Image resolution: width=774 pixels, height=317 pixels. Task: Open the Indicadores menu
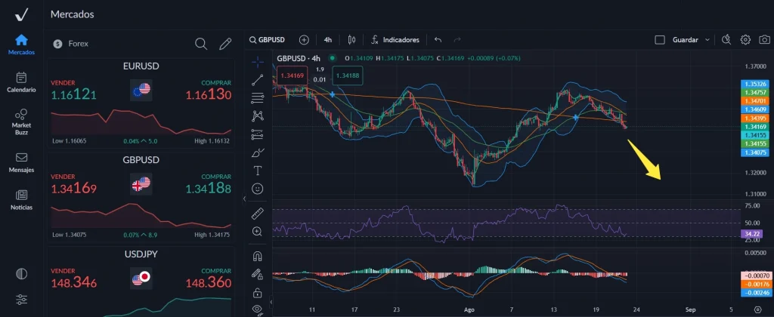pos(395,40)
